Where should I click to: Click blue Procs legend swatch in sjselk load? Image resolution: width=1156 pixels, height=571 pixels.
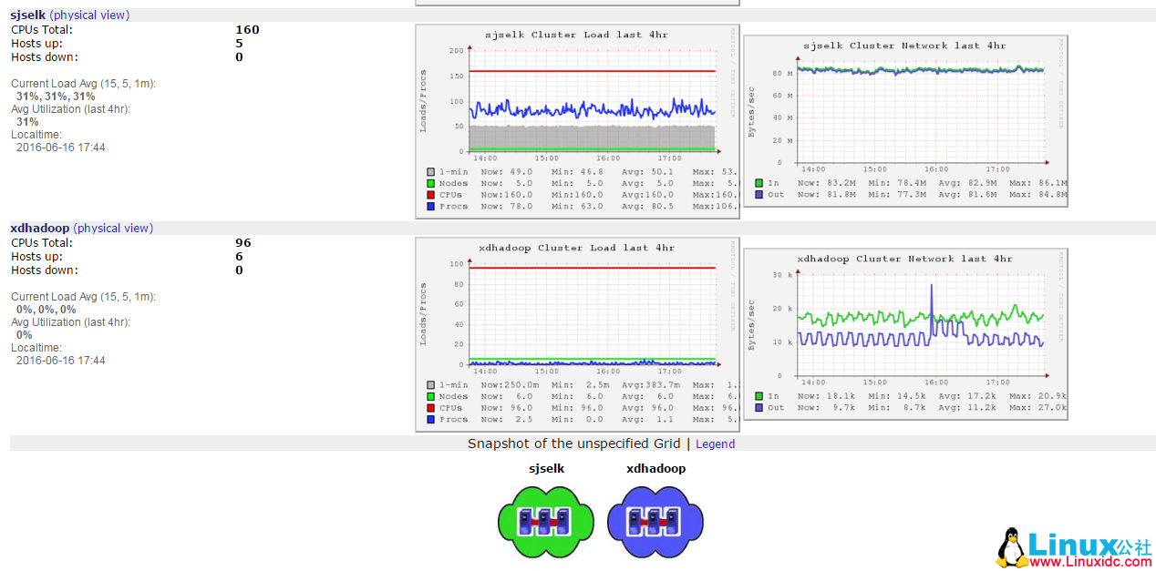[x=430, y=207]
